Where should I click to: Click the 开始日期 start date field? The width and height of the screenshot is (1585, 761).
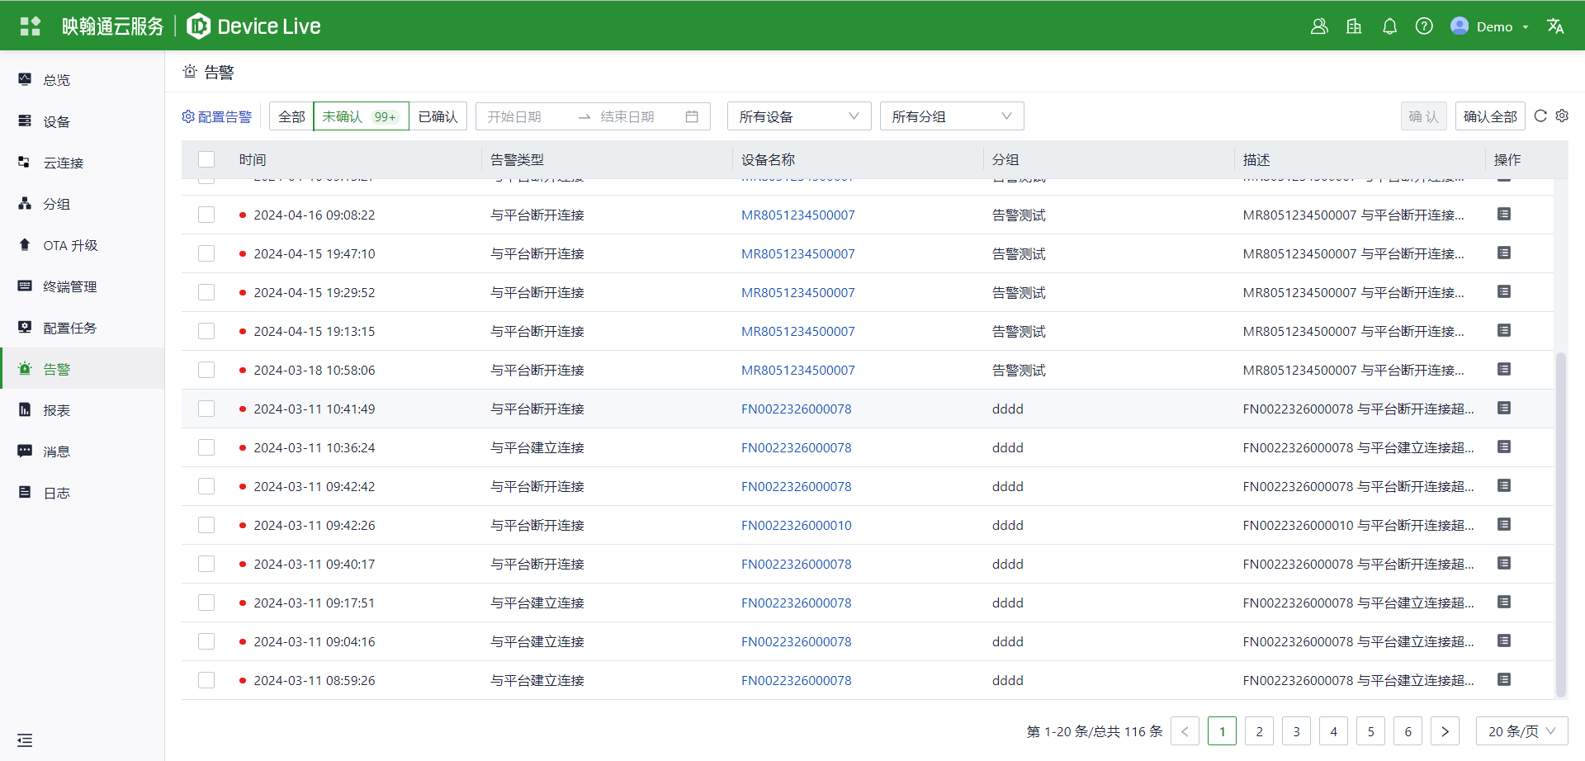point(527,116)
